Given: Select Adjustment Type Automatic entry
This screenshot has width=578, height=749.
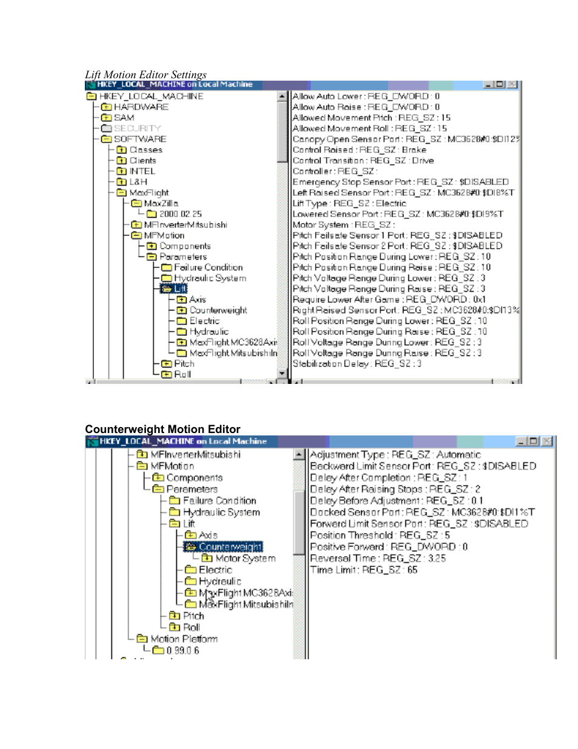Looking at the screenshot, I should point(396,454).
